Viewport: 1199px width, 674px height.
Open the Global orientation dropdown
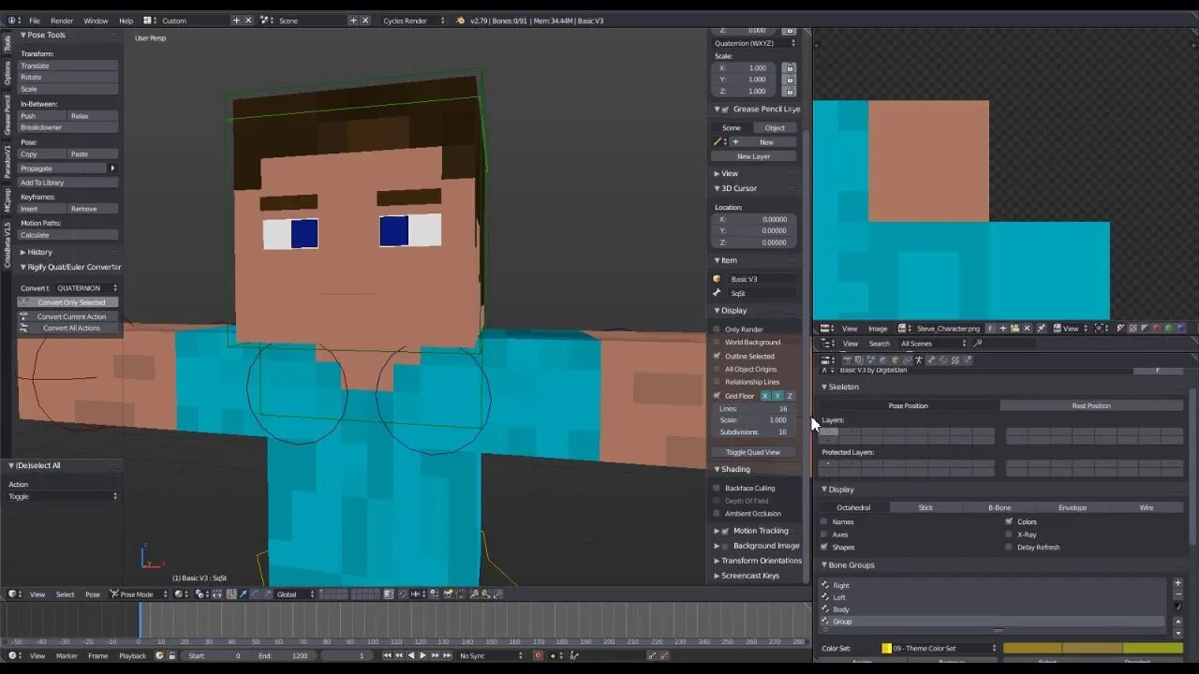click(295, 594)
